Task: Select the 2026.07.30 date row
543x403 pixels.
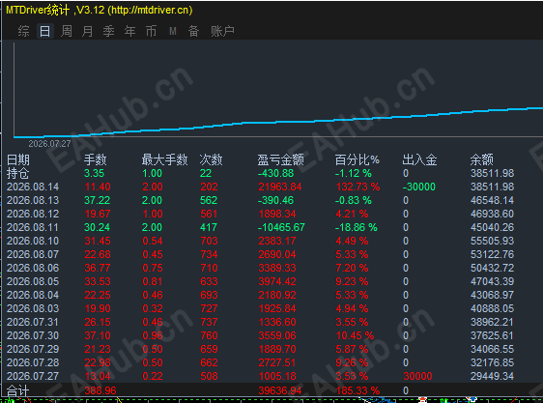Action: 33,335
